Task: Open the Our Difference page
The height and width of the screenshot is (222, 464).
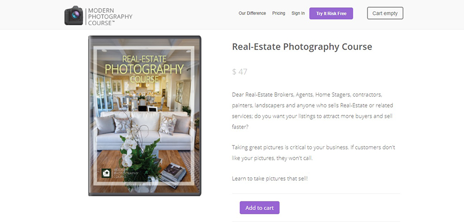Action: coord(252,13)
